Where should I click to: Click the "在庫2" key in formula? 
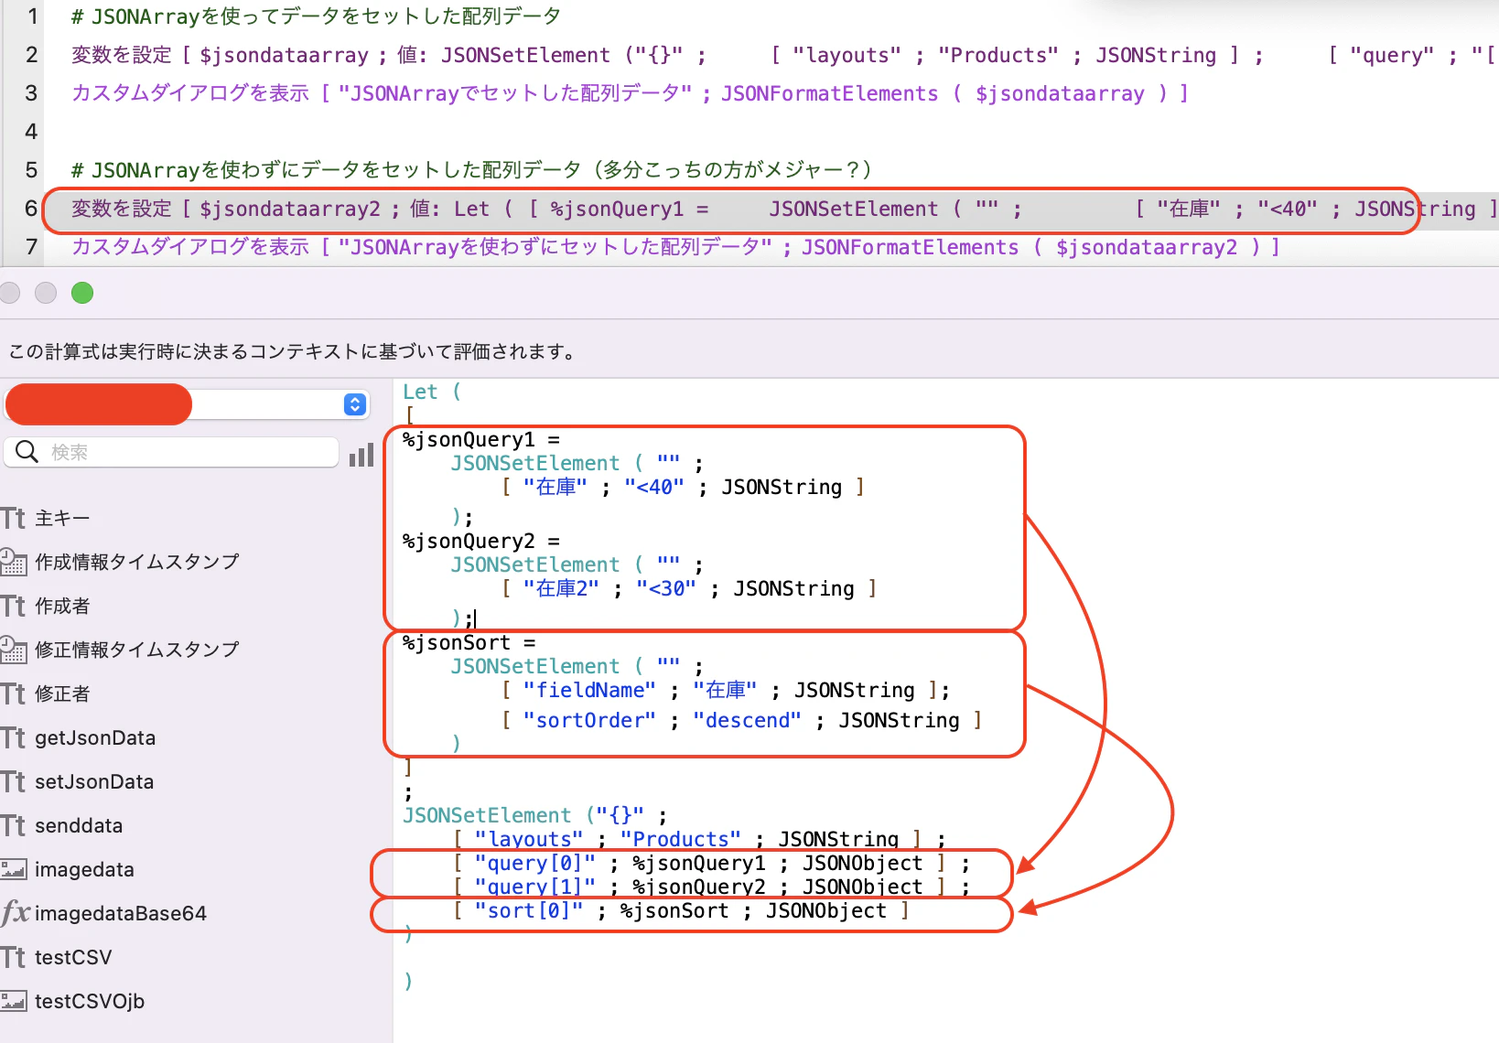(x=561, y=588)
